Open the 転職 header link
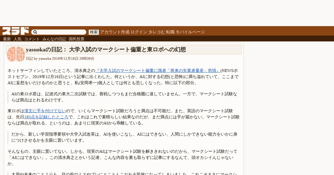334x175 pixels. click(x=170, y=32)
